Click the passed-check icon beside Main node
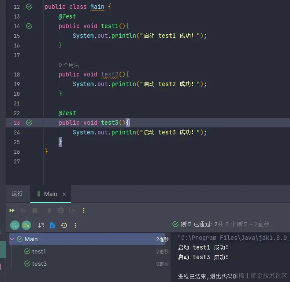The width and height of the screenshot is (290, 282). pos(19,239)
